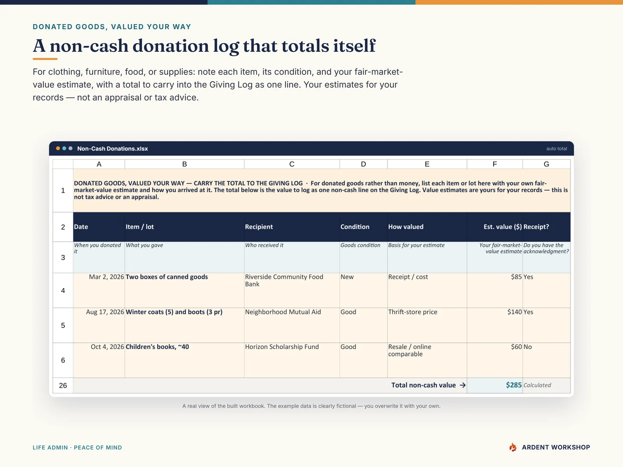Click the '$60' value cell
Image resolution: width=623 pixels, height=467 pixels.
coord(495,360)
